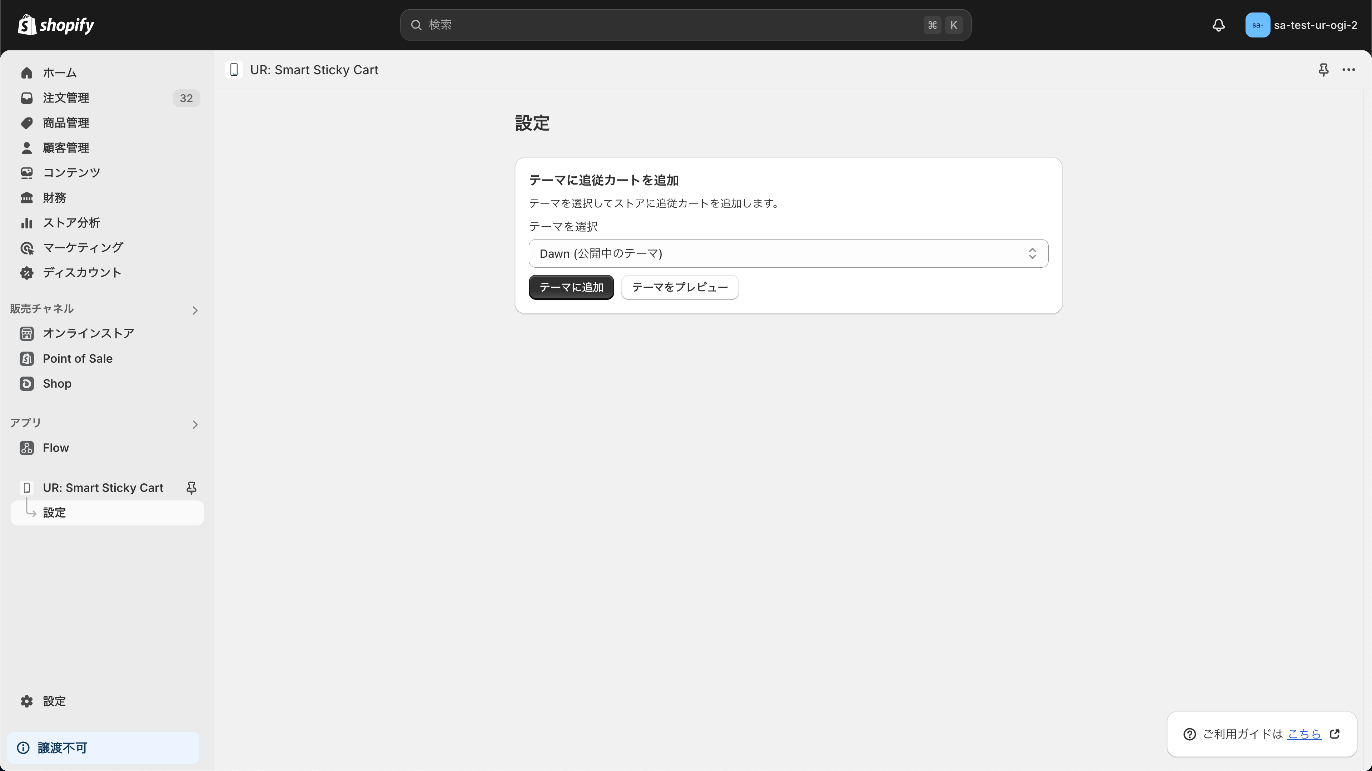This screenshot has width=1372, height=771.
Task: Expand the アプリ section
Action: click(x=195, y=424)
